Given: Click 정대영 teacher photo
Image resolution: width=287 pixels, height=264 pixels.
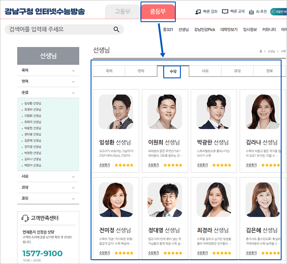Looking at the screenshot, I should 165,199.
